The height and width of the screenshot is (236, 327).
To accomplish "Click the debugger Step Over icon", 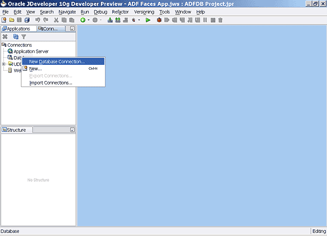I will tap(175, 20).
